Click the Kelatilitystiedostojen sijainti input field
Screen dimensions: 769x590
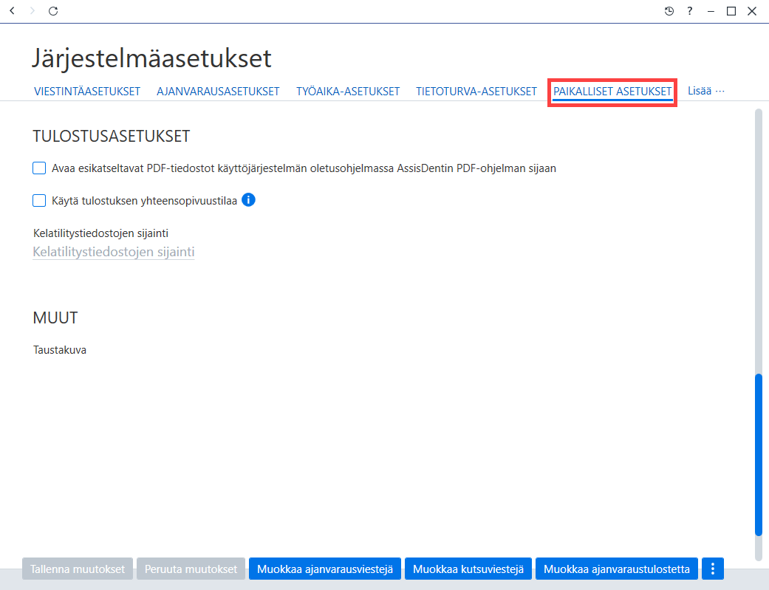(x=114, y=252)
